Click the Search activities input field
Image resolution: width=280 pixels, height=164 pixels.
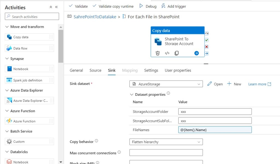pyautogui.click(x=32, y=17)
